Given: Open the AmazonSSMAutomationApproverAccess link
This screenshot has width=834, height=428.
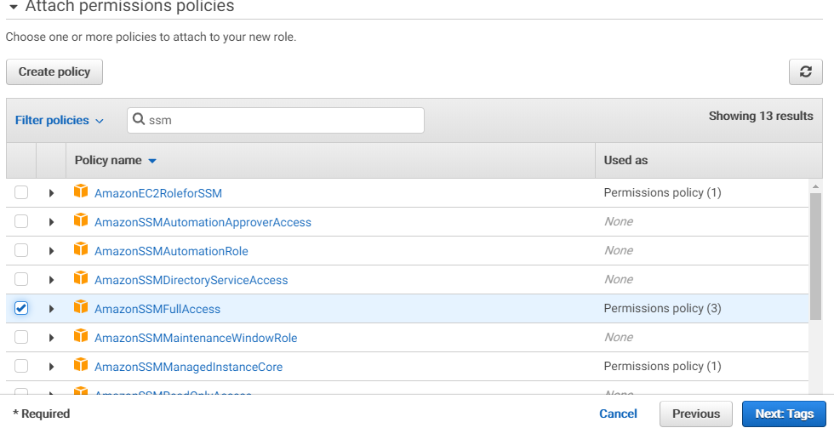Looking at the screenshot, I should (x=203, y=222).
